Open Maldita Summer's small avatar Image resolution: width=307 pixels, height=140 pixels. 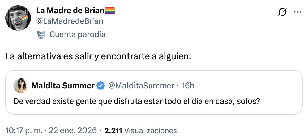pos(20,86)
